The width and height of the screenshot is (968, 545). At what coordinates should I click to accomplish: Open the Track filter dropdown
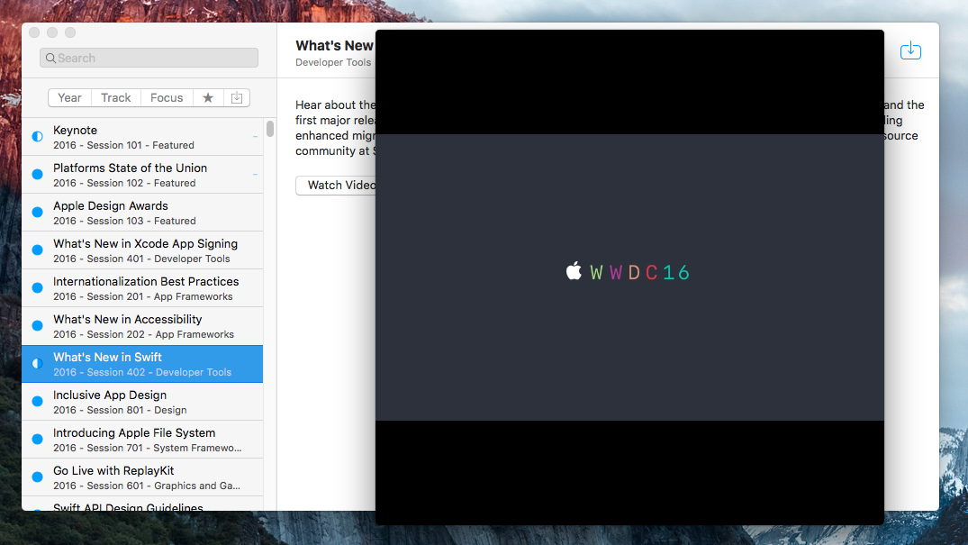pyautogui.click(x=116, y=98)
